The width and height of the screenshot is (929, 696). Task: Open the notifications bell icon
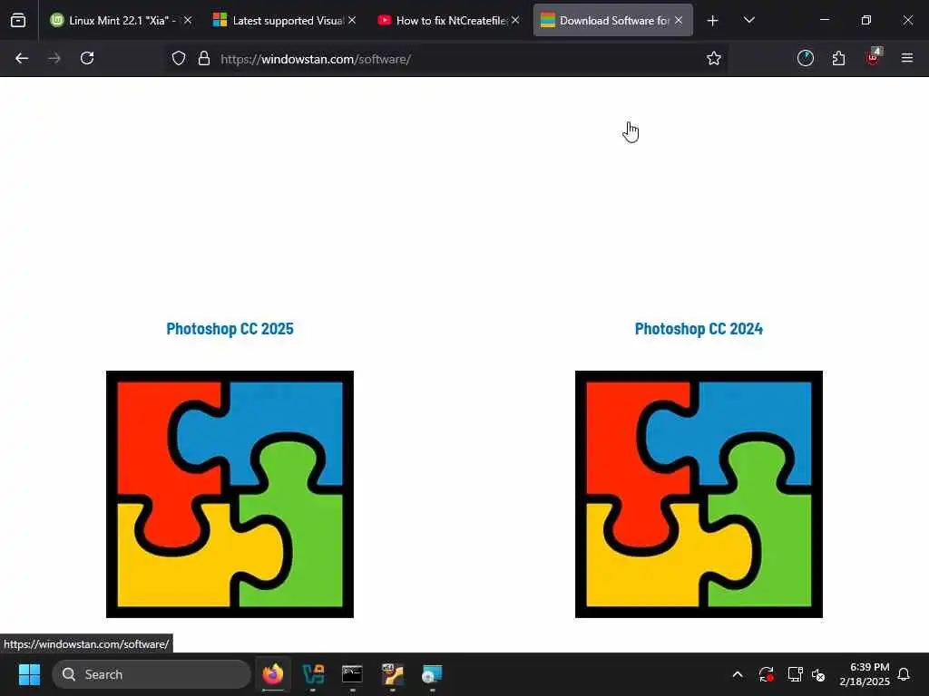[905, 674]
